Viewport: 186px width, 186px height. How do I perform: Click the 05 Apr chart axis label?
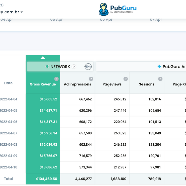point(56,20)
